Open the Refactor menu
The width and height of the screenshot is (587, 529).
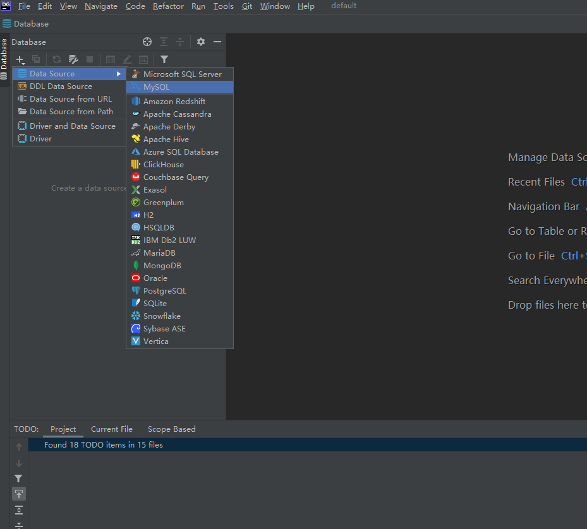[168, 6]
